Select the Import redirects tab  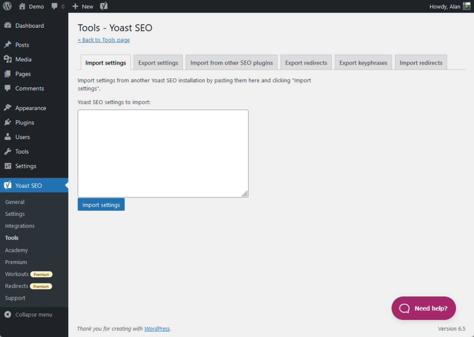tap(421, 62)
